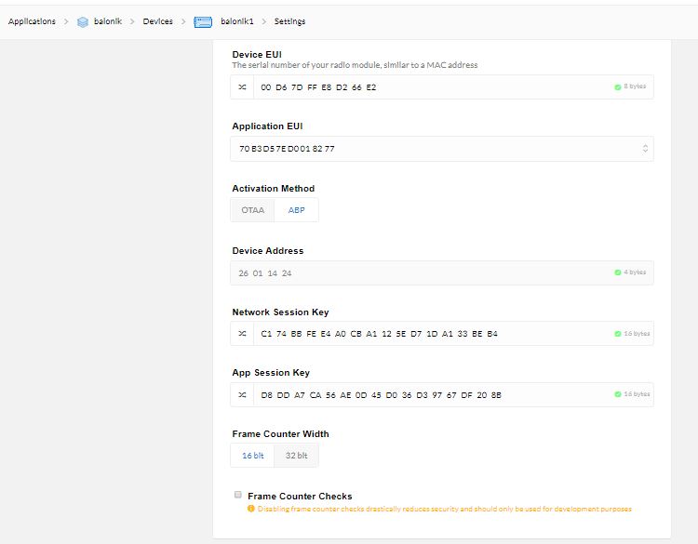The image size is (698, 544).
Task: Enable the Frame Counter Checks checkbox
Action: click(x=238, y=496)
